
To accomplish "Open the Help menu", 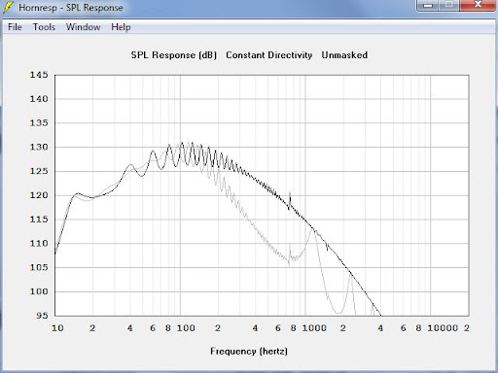I will (121, 27).
